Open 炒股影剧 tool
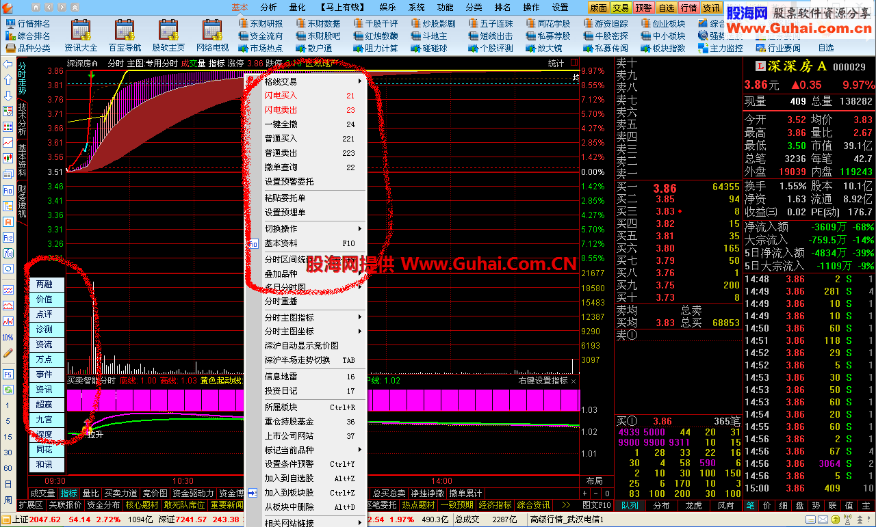This screenshot has width=876, height=527. (x=433, y=24)
